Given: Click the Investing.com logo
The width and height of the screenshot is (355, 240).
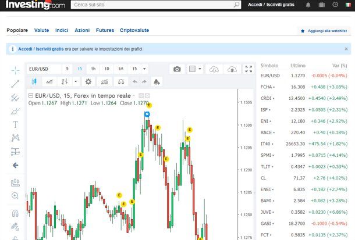Looking at the screenshot, I should (x=35, y=5).
